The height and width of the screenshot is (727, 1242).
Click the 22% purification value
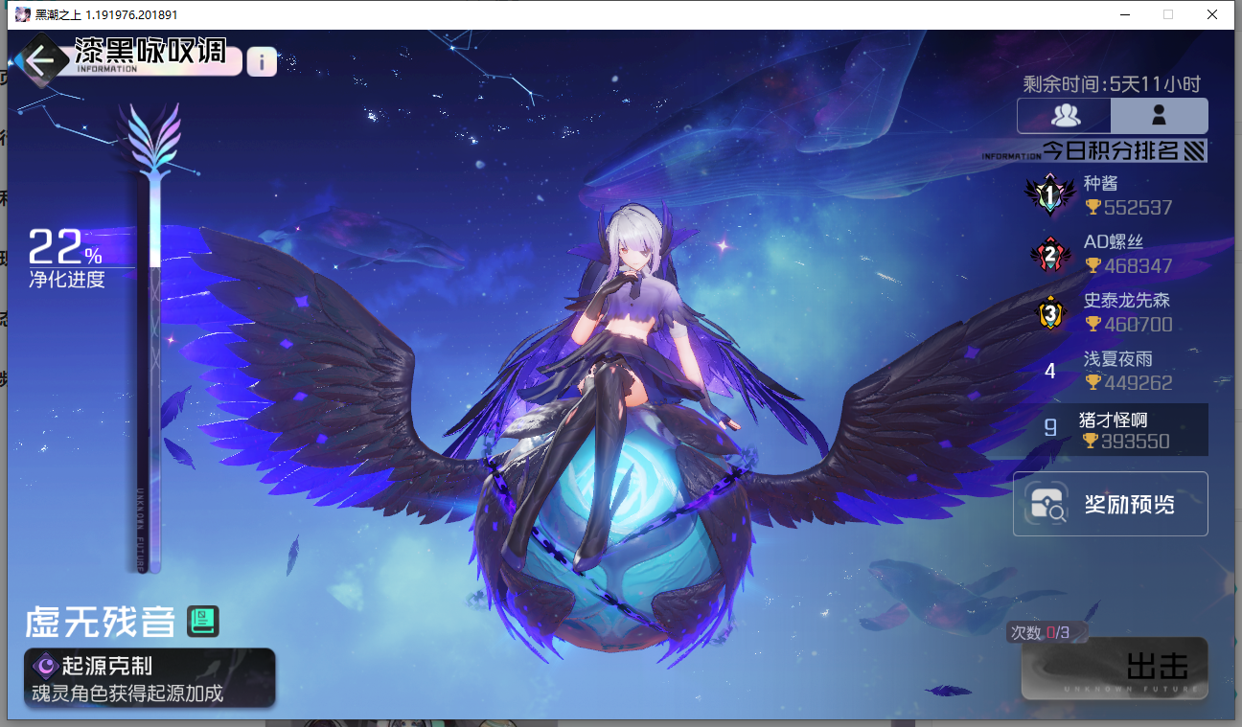(65, 247)
